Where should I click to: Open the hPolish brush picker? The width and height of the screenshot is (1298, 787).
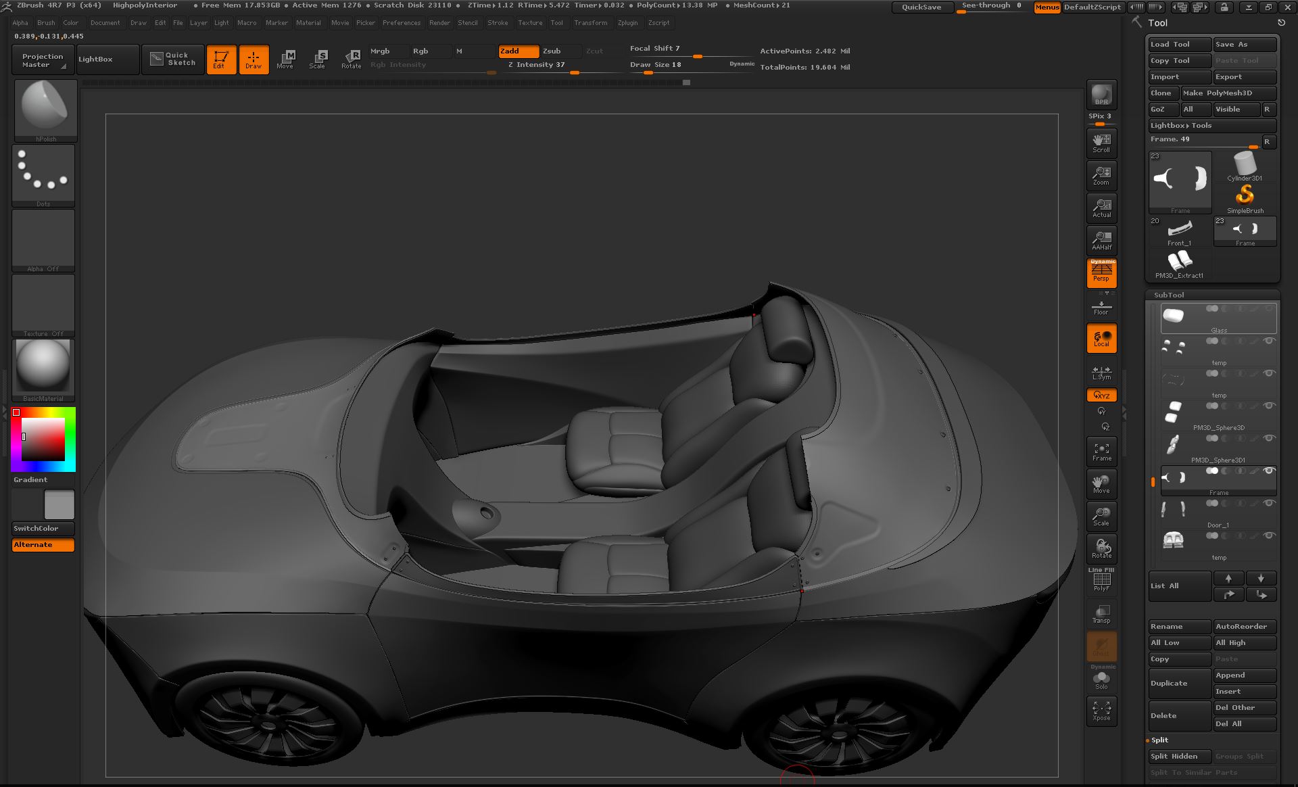coord(45,110)
